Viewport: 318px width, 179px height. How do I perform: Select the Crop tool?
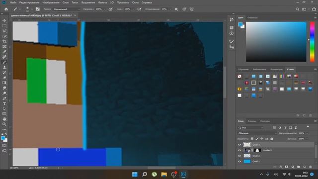coord(4,41)
